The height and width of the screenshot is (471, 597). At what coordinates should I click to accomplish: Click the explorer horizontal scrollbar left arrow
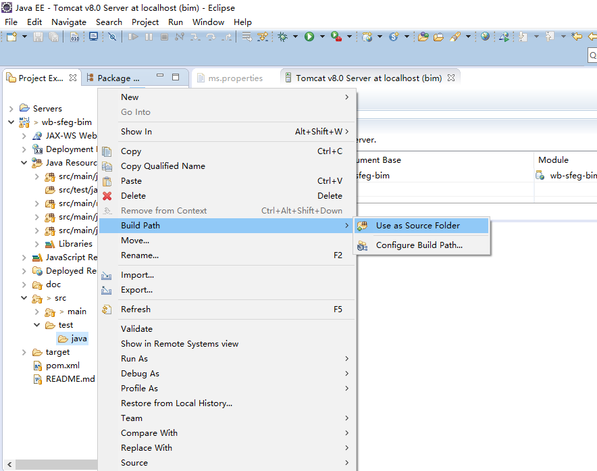coord(9,464)
